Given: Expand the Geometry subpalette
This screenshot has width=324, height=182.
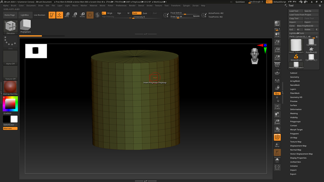Looking at the screenshot, I should [x=295, y=77].
